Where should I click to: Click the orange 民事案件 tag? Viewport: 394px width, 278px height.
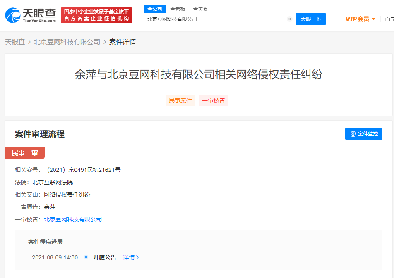(180, 100)
